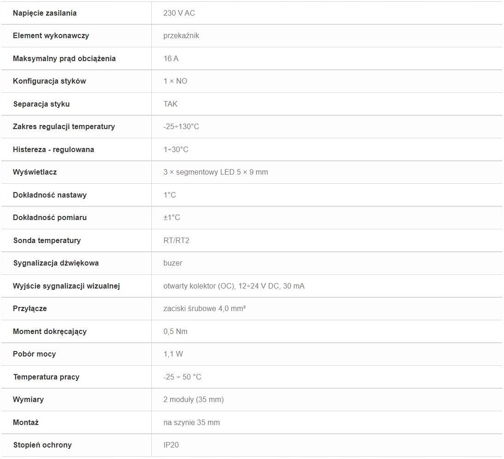Click the '0,5 Nm' torque value
504x459 pixels.
(175, 331)
